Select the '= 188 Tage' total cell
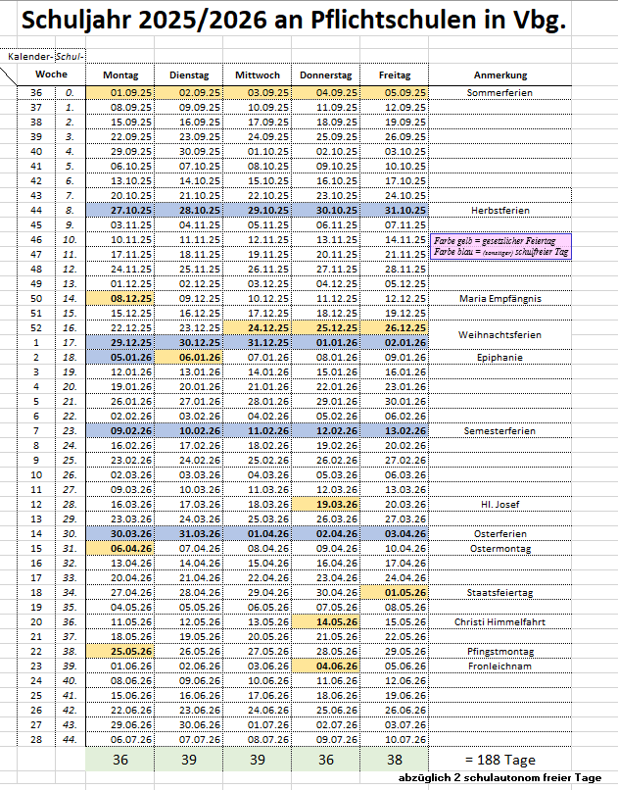The height and width of the screenshot is (790, 618). click(499, 760)
